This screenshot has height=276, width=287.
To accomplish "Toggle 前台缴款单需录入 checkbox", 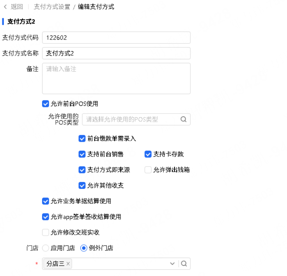I will [x=82, y=139].
